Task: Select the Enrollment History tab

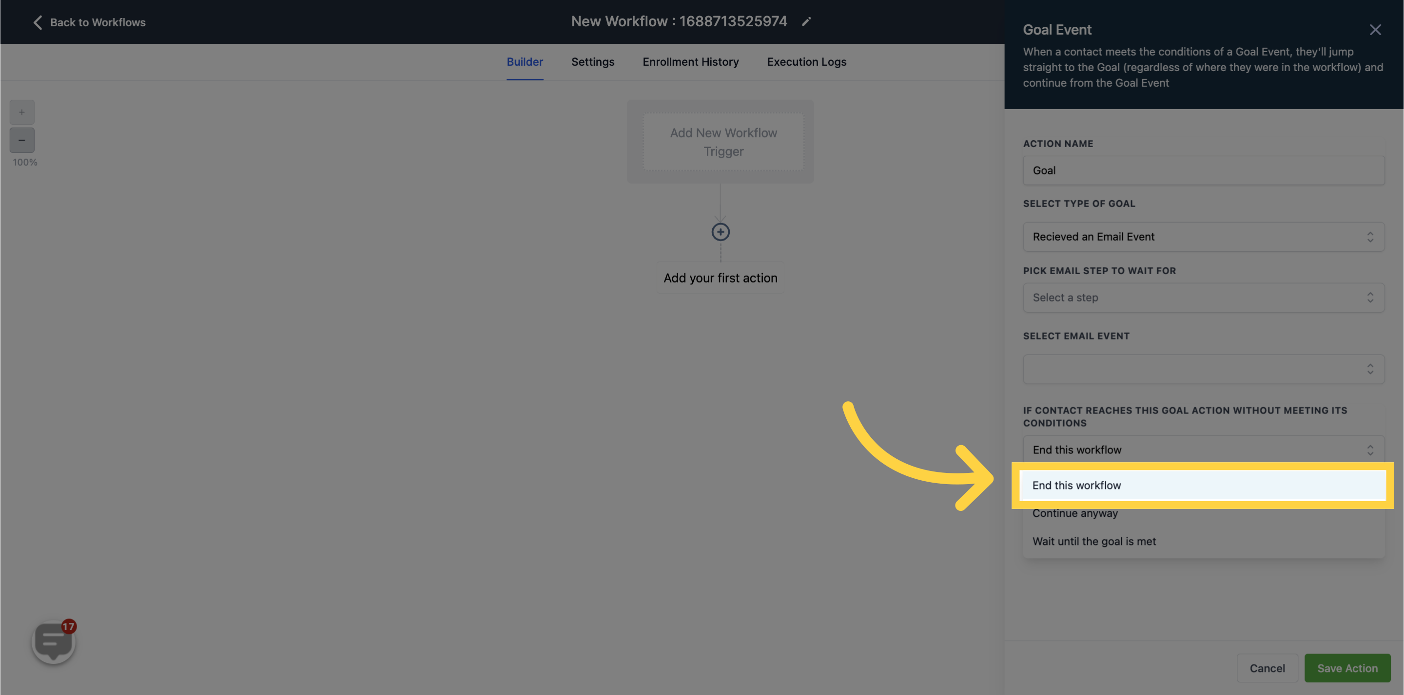Action: (690, 62)
